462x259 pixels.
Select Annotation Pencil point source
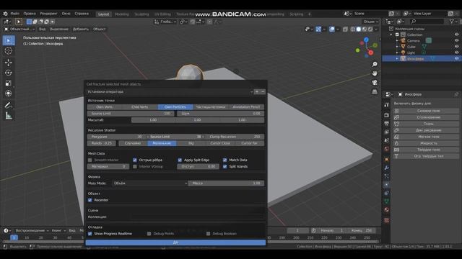tap(246, 107)
